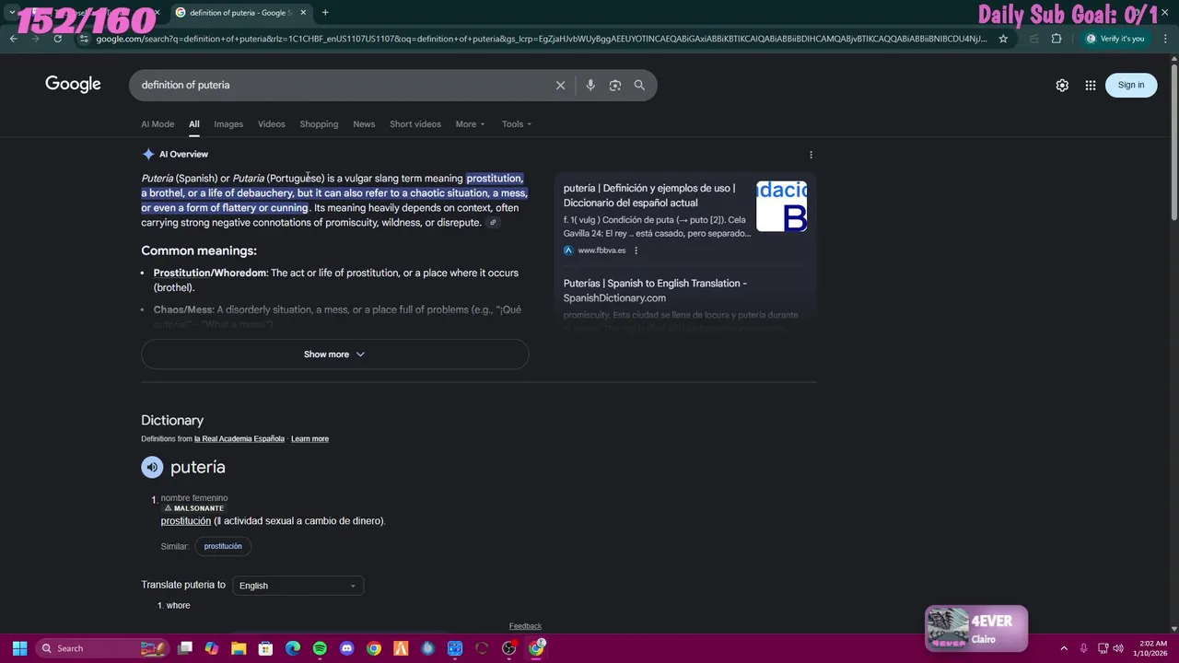Search by image with Google Lens
1179x663 pixels.
(x=614, y=85)
